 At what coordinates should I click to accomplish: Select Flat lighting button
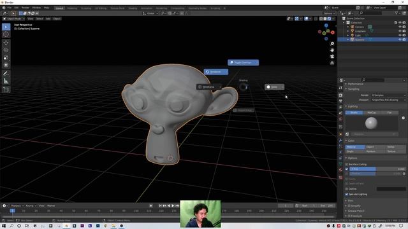click(x=390, y=113)
